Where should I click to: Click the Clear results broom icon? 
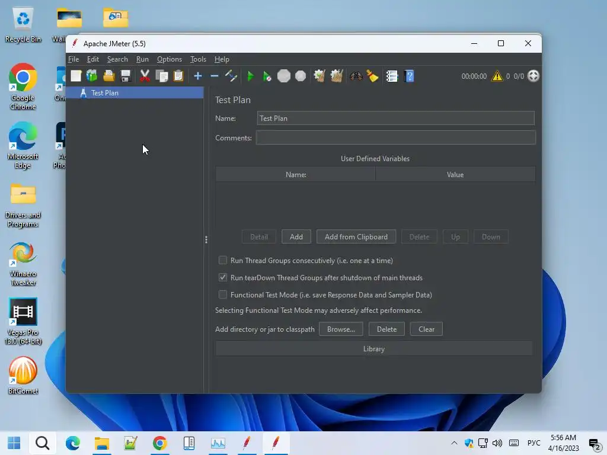point(320,76)
